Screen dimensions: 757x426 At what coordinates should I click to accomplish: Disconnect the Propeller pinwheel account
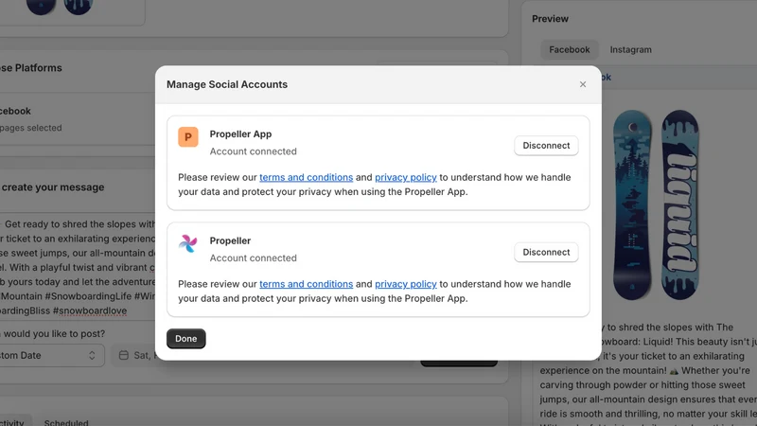coord(546,252)
